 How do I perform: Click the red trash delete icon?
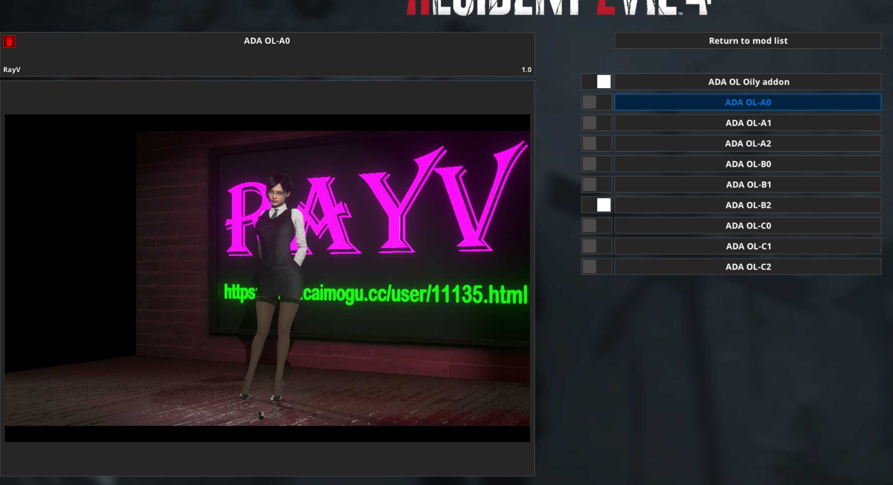(x=9, y=42)
